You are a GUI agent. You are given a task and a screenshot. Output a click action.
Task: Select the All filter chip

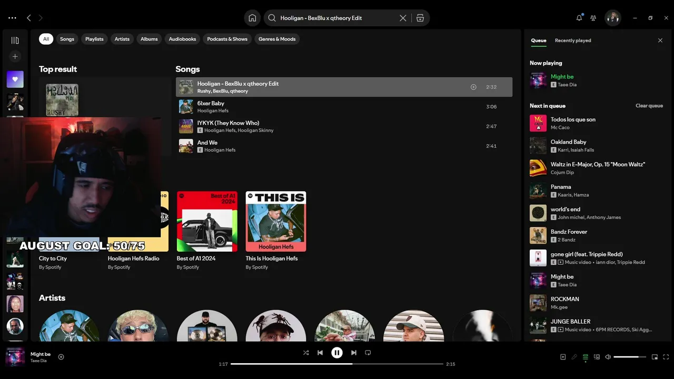point(46,39)
